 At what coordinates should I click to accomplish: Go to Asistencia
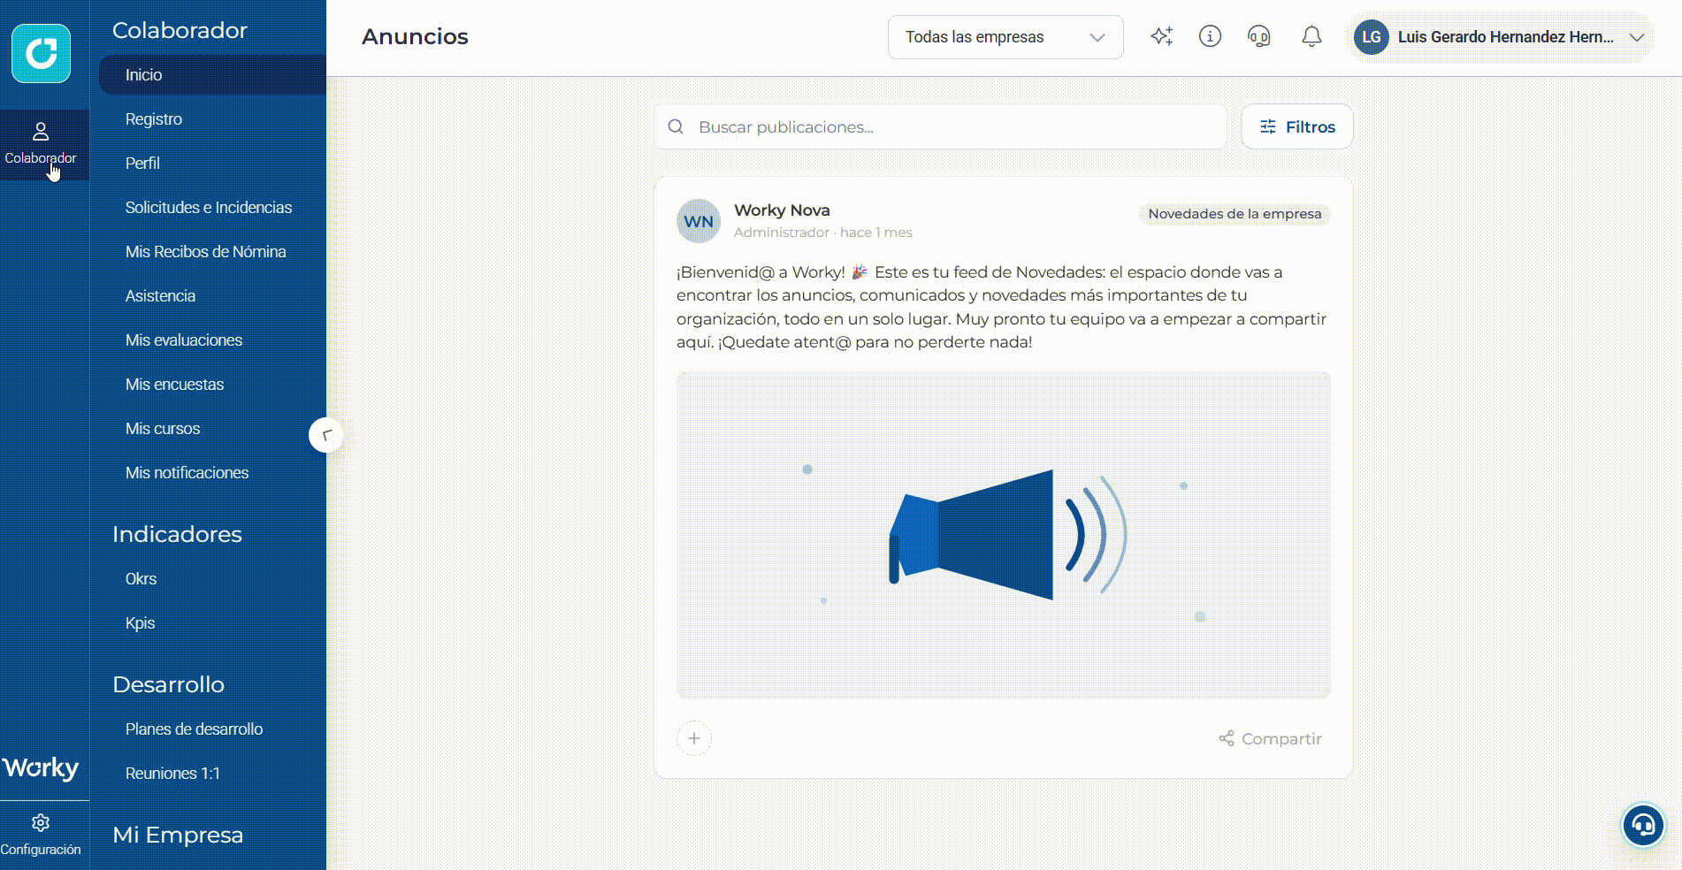[x=160, y=295]
